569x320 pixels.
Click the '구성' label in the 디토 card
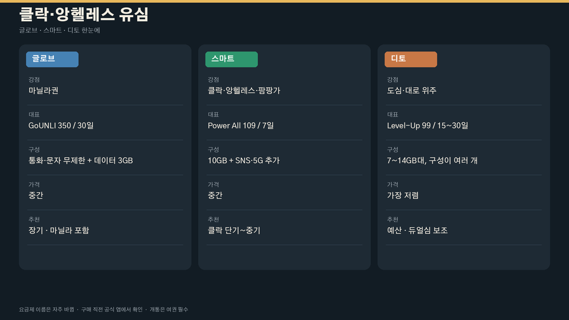393,149
